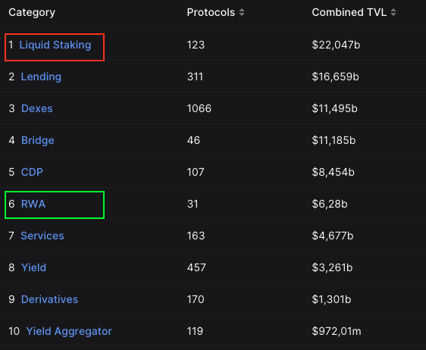This screenshot has height=350, width=426.
Task: Select TVL value $16,659b
Action: tap(336, 77)
